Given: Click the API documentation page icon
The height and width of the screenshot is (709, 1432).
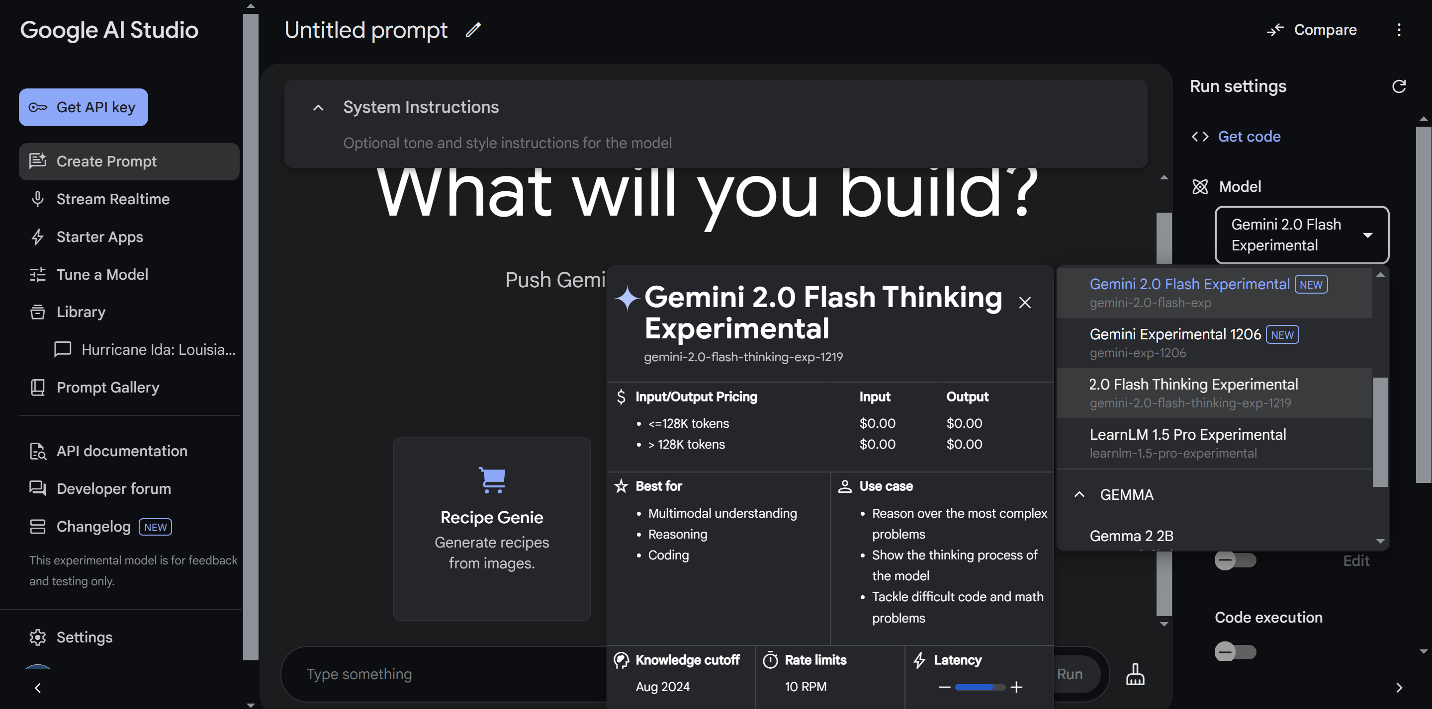Looking at the screenshot, I should pyautogui.click(x=37, y=451).
